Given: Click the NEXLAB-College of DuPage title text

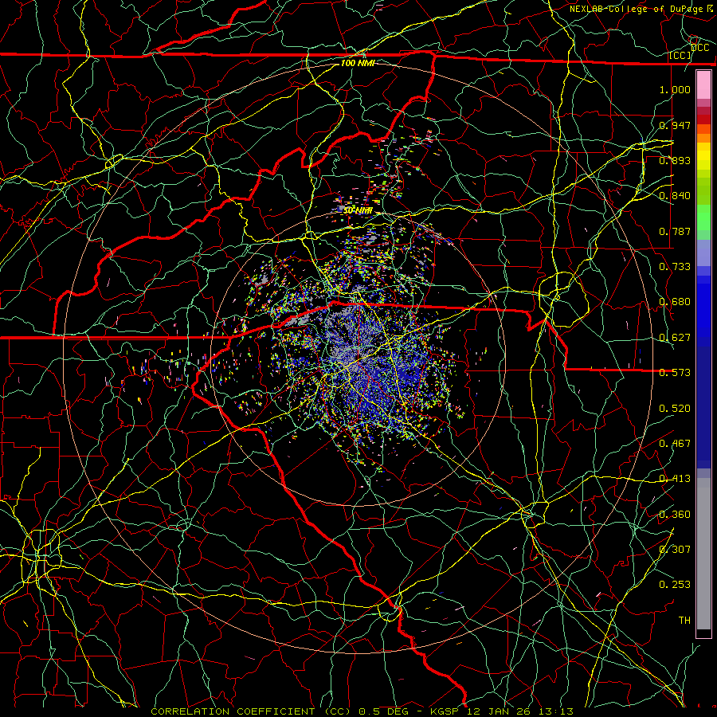Looking at the screenshot, I should click(x=637, y=9).
